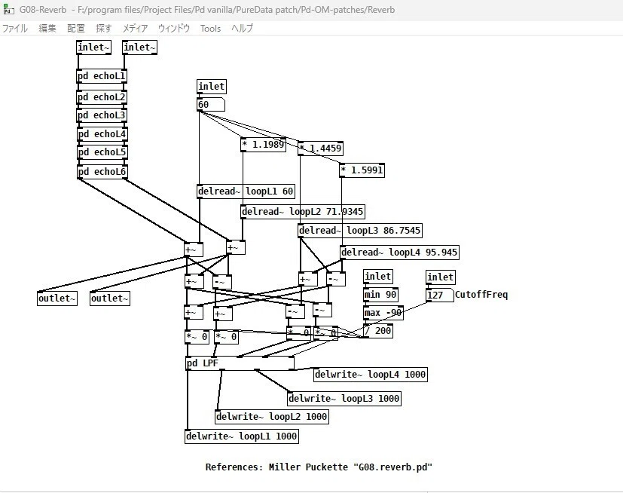
Task: Click the delread~ loopL4 95.945 object
Action: [x=400, y=253]
